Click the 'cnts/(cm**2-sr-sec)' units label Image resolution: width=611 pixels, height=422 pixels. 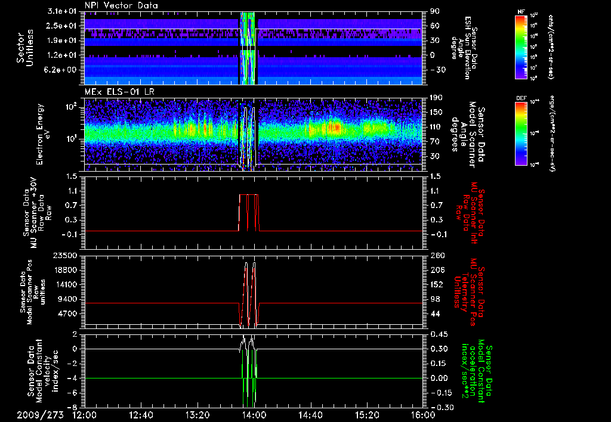(x=551, y=46)
